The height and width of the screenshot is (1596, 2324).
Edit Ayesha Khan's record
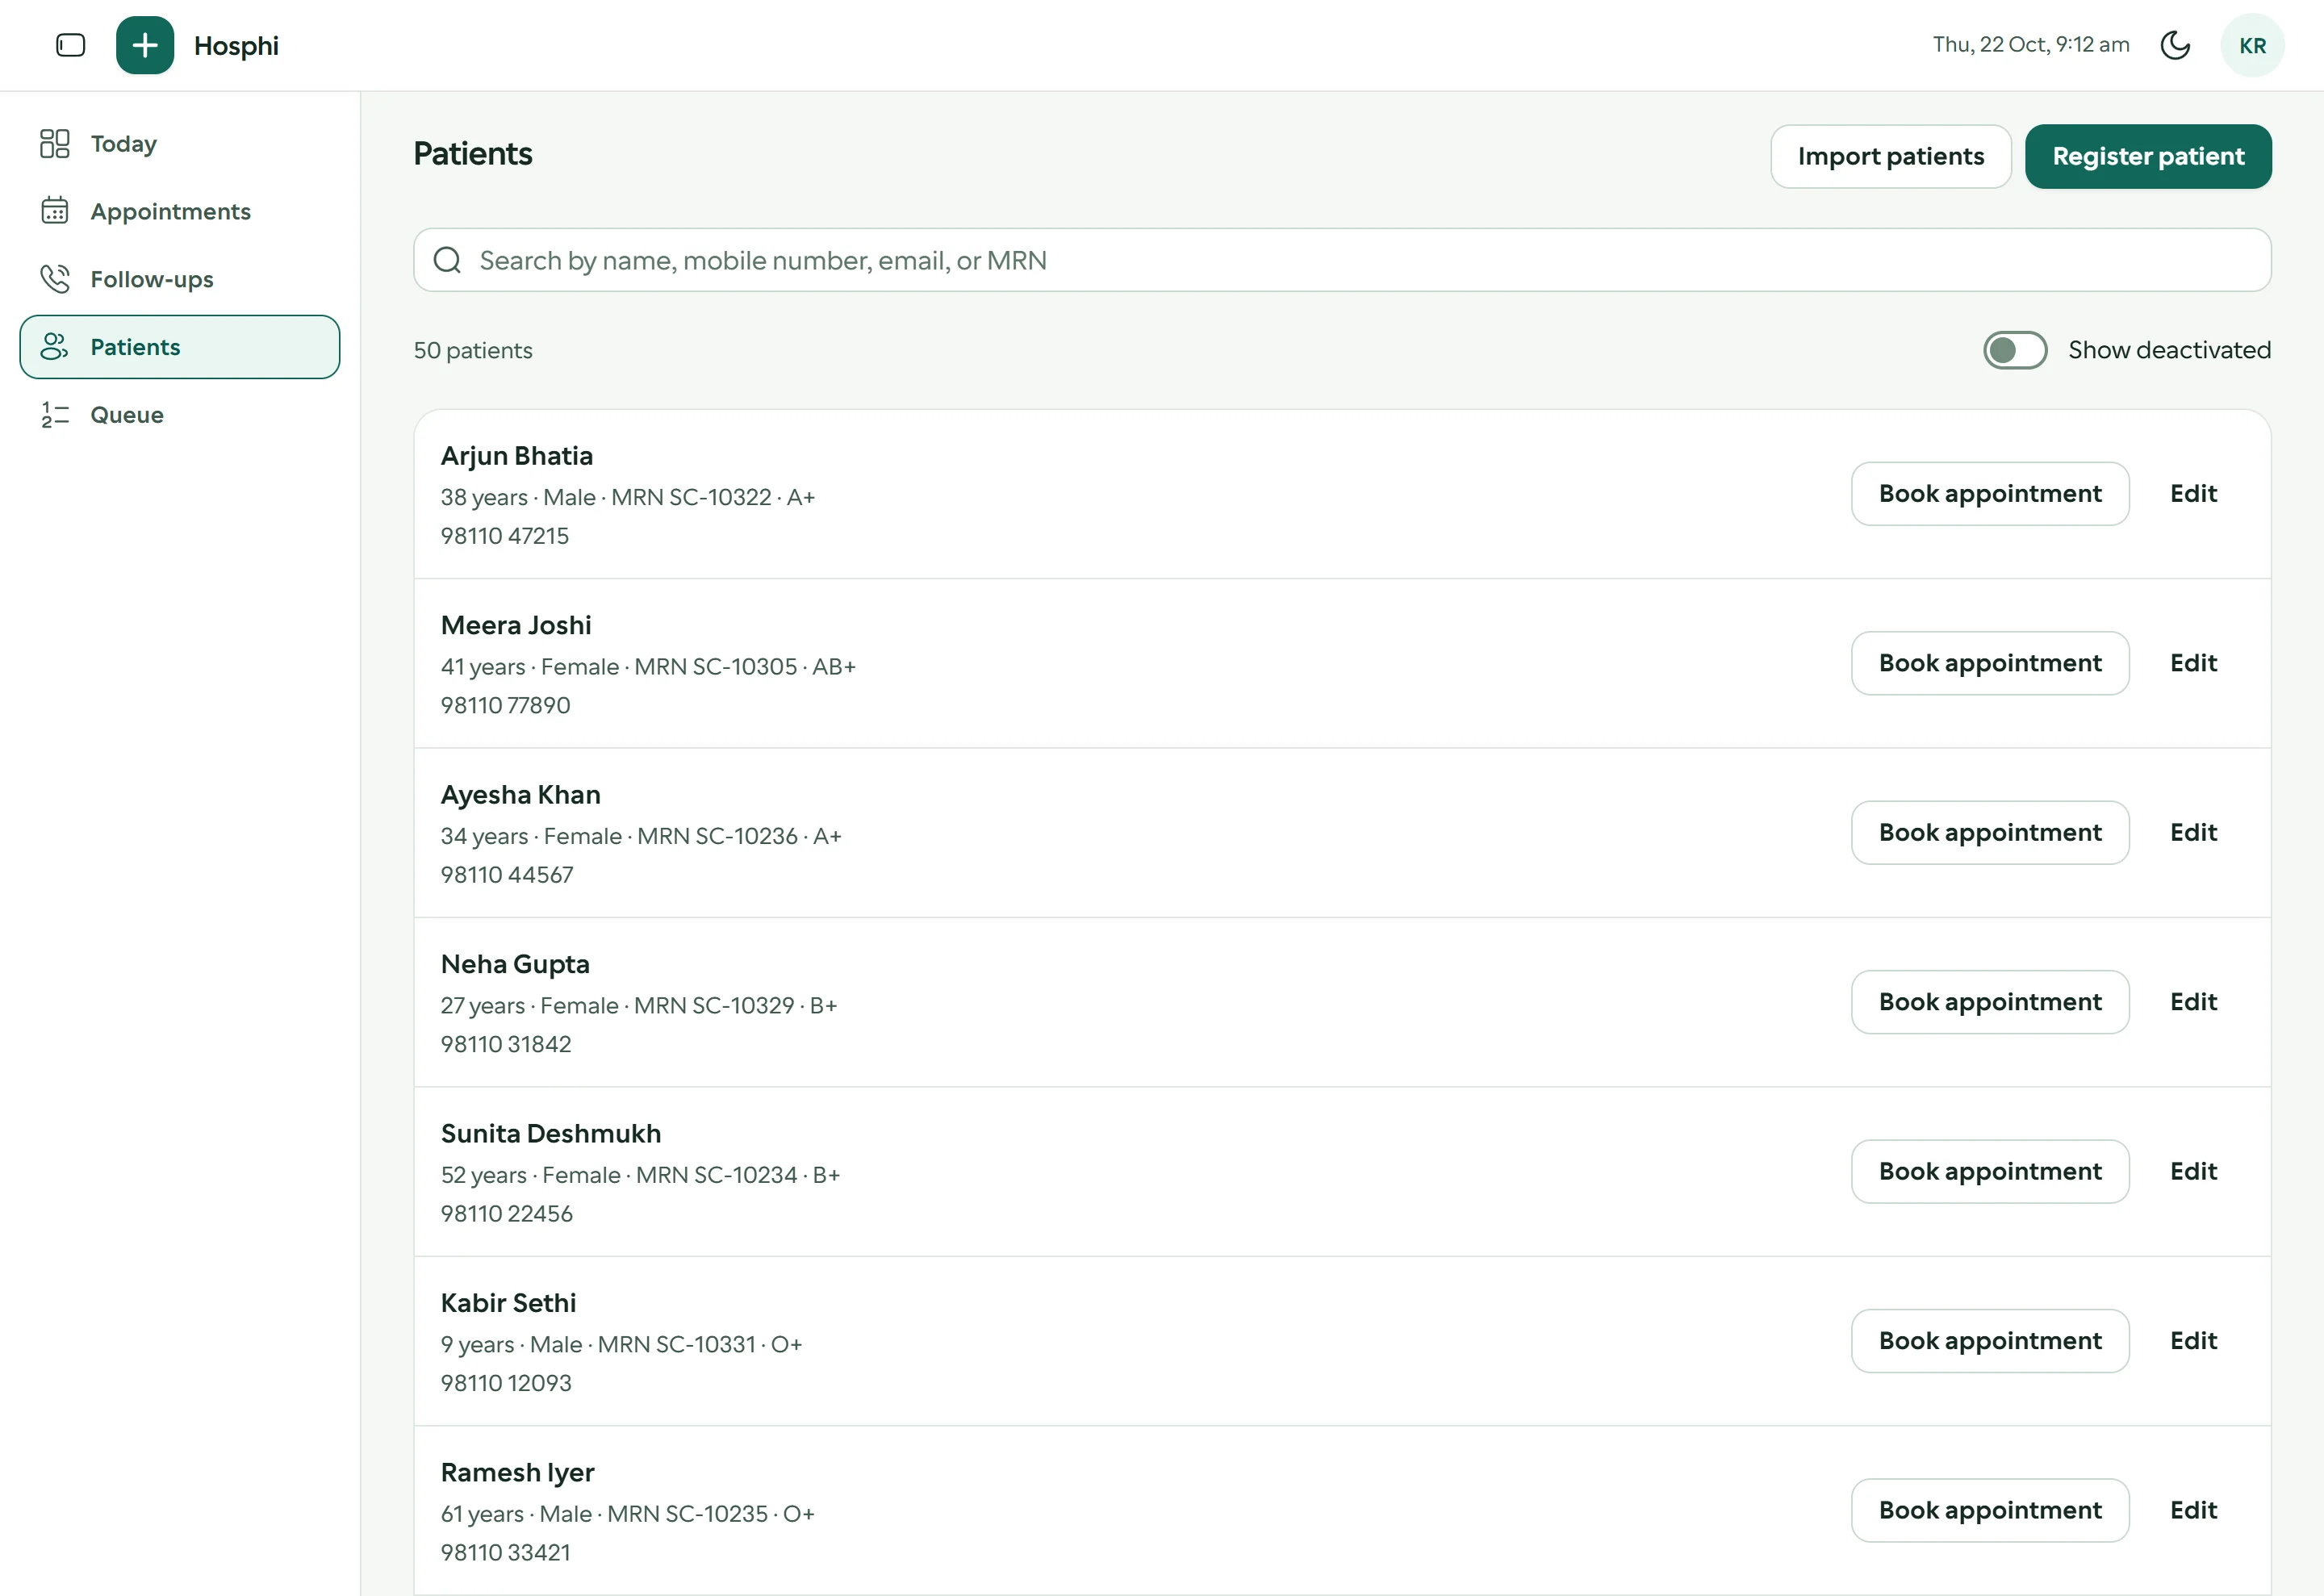(x=2193, y=832)
